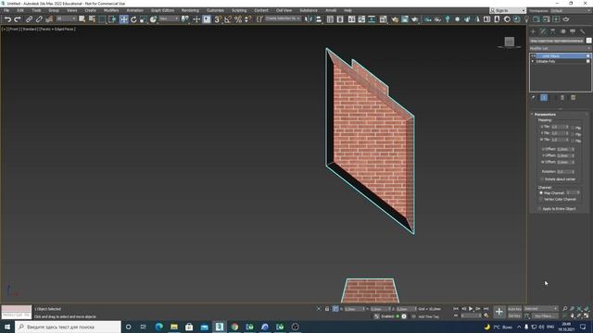Remove modifier from the stack trash icon

(x=562, y=97)
